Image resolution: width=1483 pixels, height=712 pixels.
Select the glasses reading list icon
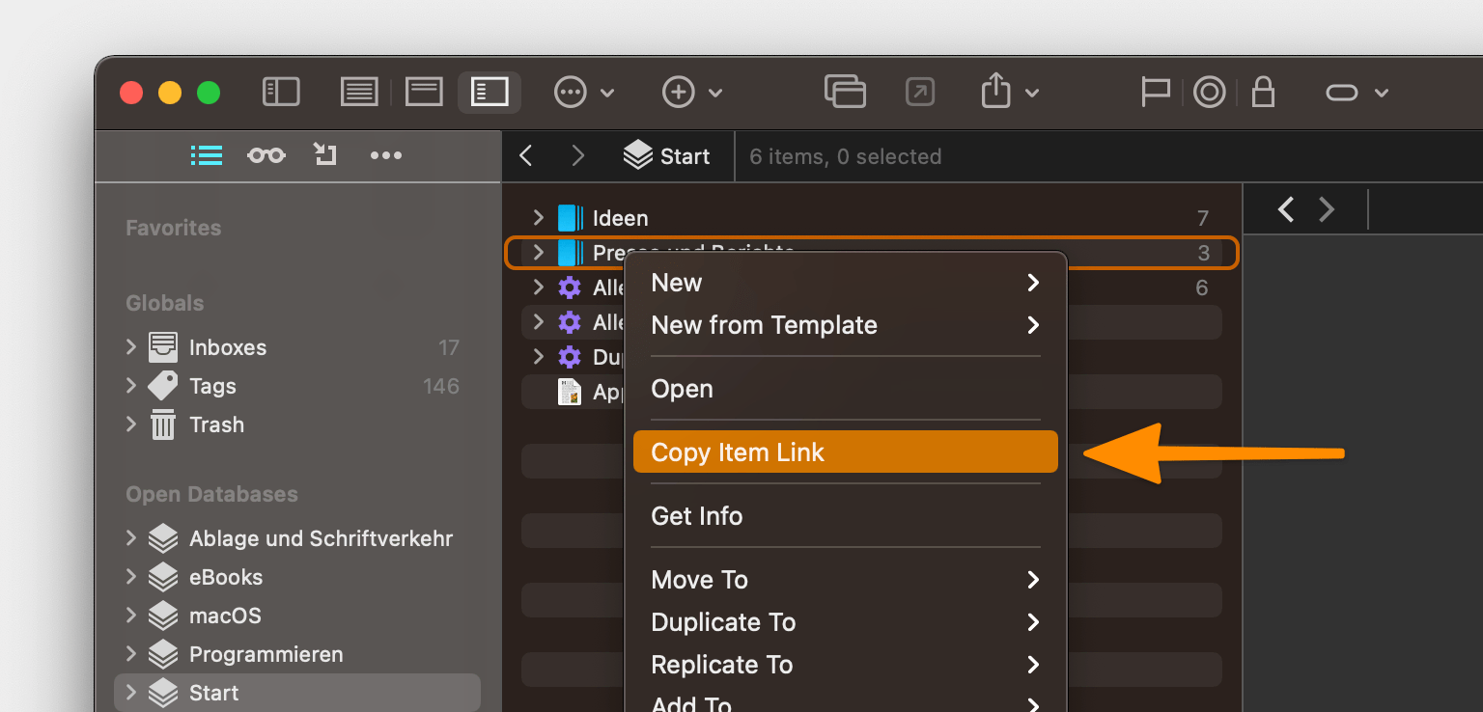(x=266, y=155)
